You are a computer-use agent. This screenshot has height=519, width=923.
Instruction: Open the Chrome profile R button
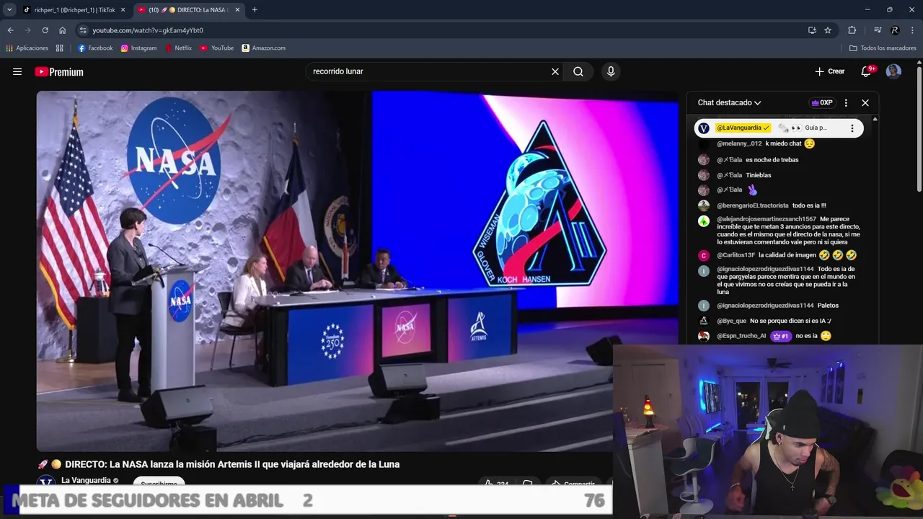click(x=895, y=30)
